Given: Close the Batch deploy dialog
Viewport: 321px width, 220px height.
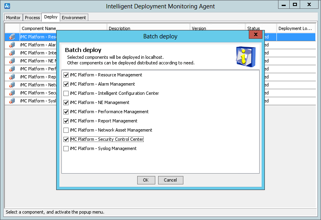Looking at the screenshot, I should 256,34.
